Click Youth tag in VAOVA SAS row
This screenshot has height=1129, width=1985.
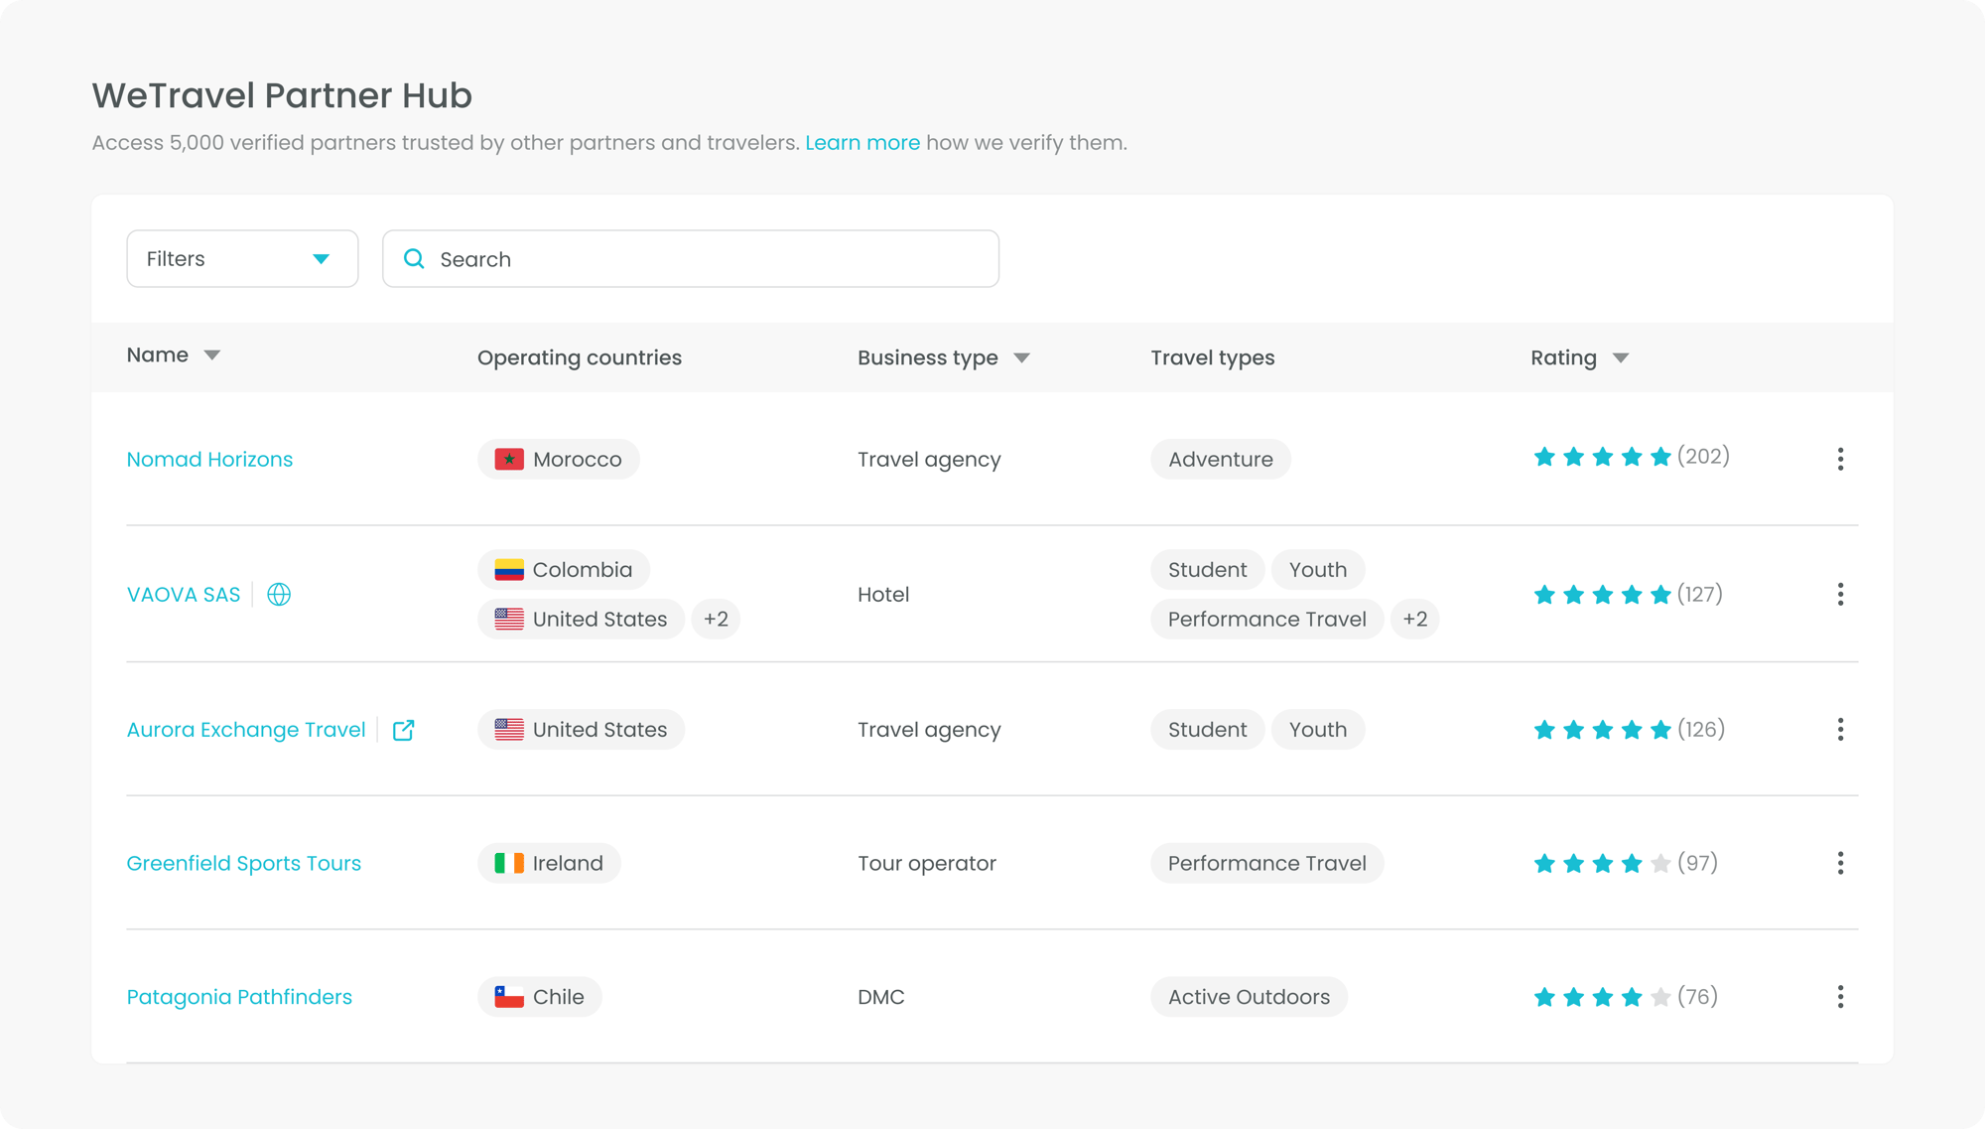coord(1318,570)
